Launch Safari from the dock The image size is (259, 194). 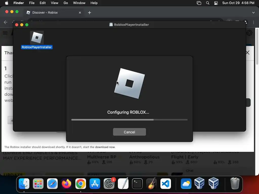tap(52, 184)
